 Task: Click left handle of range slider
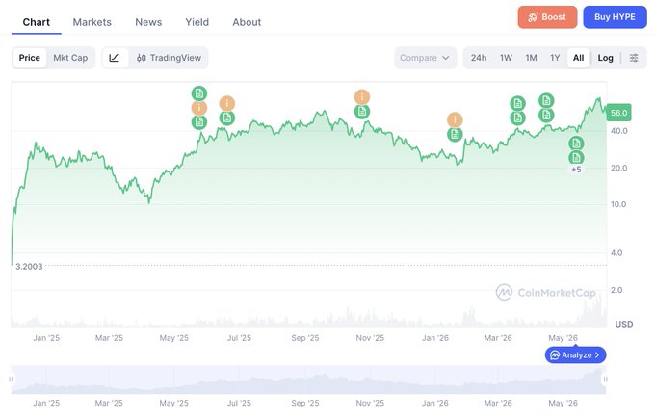[11, 379]
